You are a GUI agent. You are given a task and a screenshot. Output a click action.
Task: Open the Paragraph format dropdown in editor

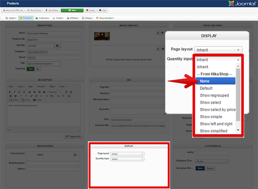pyautogui.click(x=54, y=92)
